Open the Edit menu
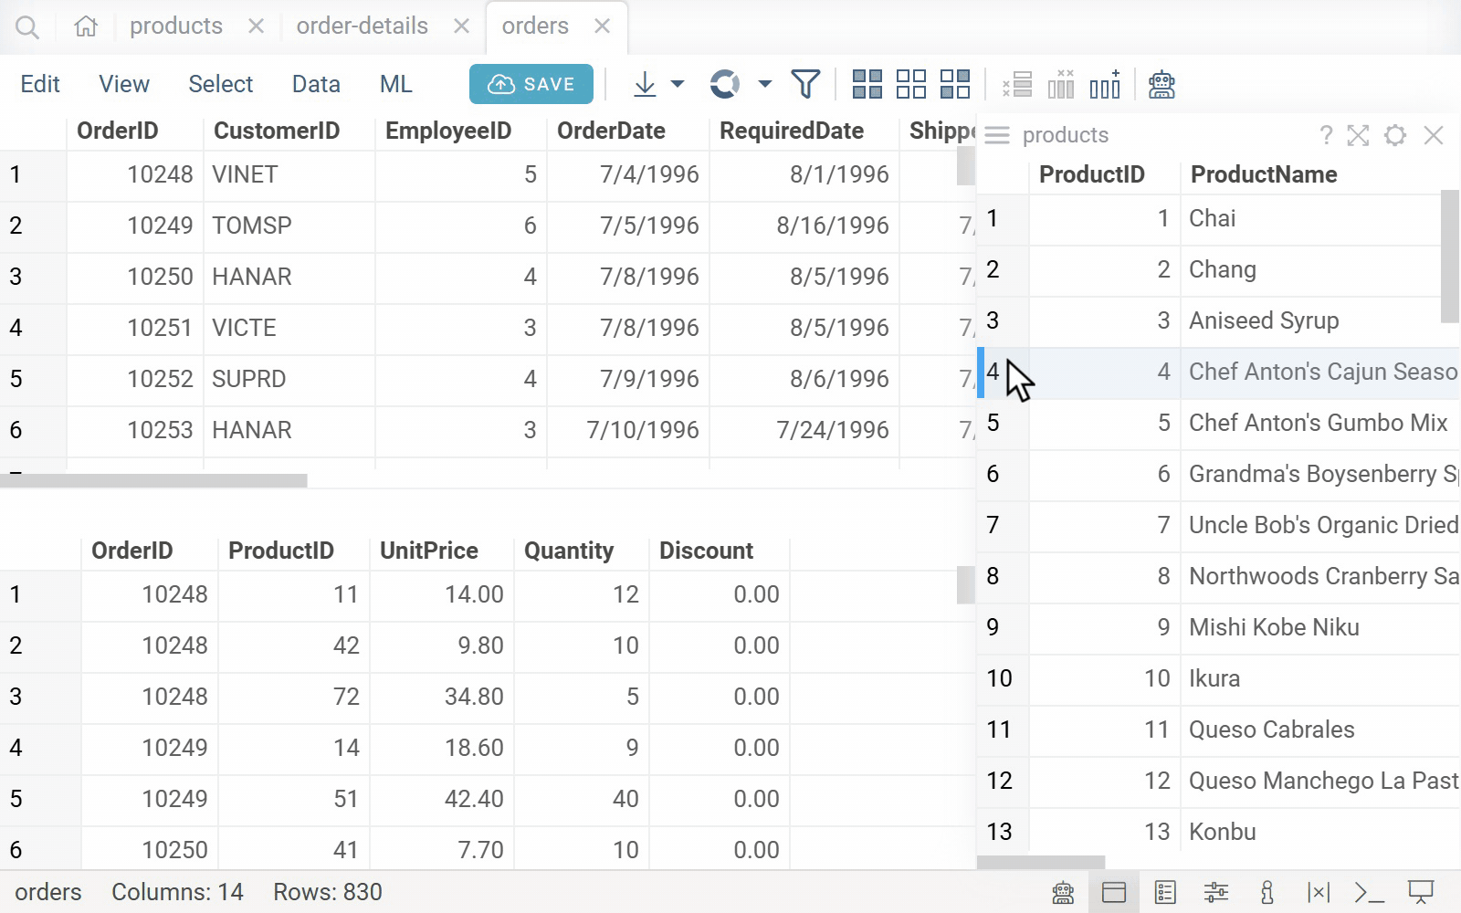This screenshot has width=1461, height=913. 40,84
